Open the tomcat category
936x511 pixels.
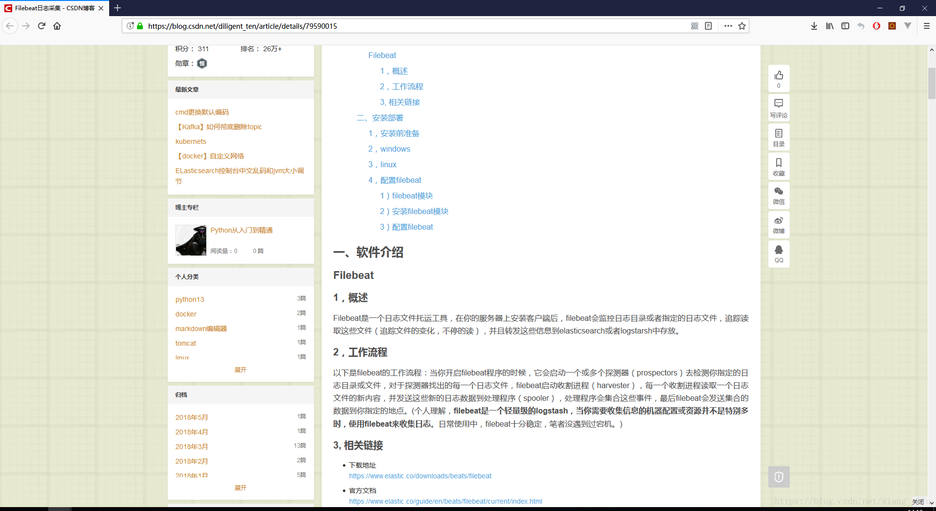pos(186,343)
